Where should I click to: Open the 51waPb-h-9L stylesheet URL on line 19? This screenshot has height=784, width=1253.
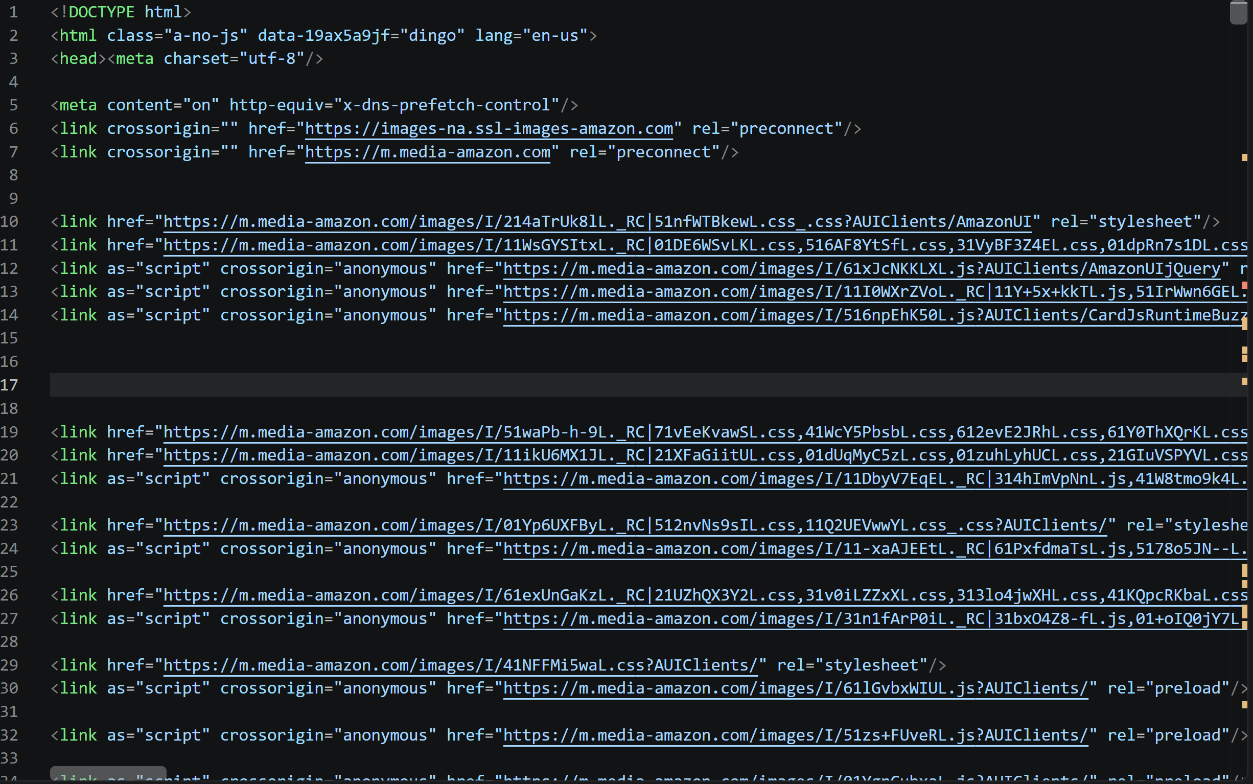(705, 432)
